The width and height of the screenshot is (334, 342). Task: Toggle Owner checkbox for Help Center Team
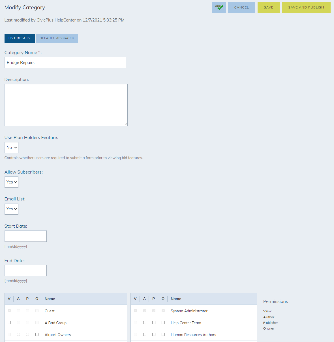coord(163,323)
